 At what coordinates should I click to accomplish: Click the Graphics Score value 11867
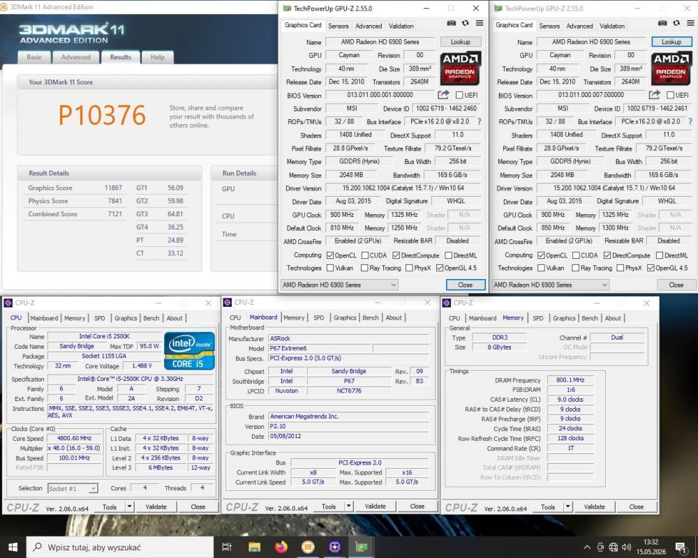click(113, 188)
